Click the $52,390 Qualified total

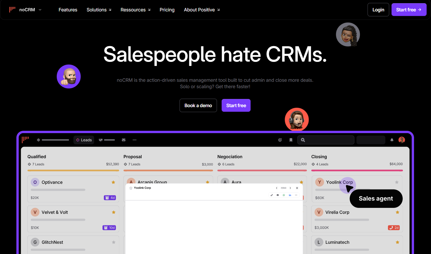coord(113,164)
